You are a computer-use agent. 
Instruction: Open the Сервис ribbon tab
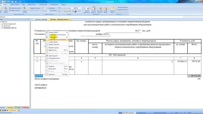pyautogui.click(x=63, y=4)
